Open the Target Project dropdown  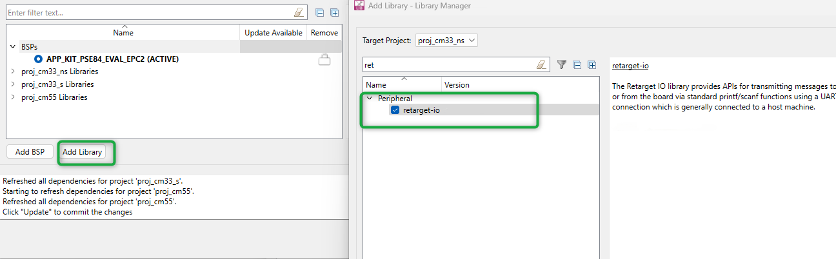(446, 41)
